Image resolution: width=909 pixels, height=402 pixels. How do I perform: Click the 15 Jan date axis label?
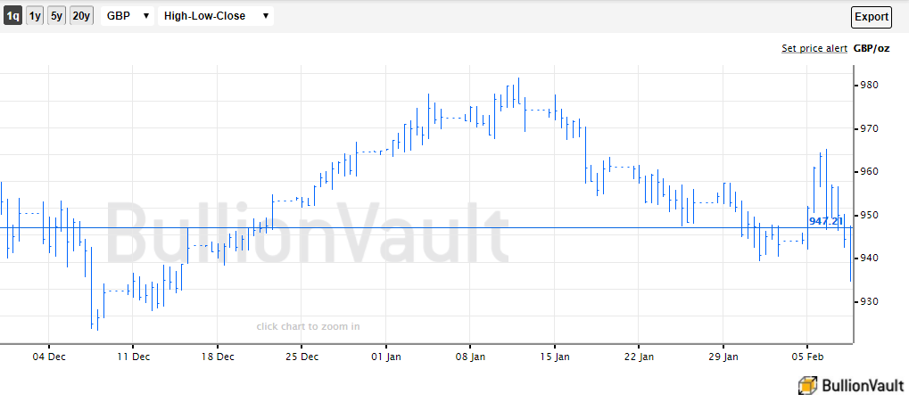click(554, 357)
